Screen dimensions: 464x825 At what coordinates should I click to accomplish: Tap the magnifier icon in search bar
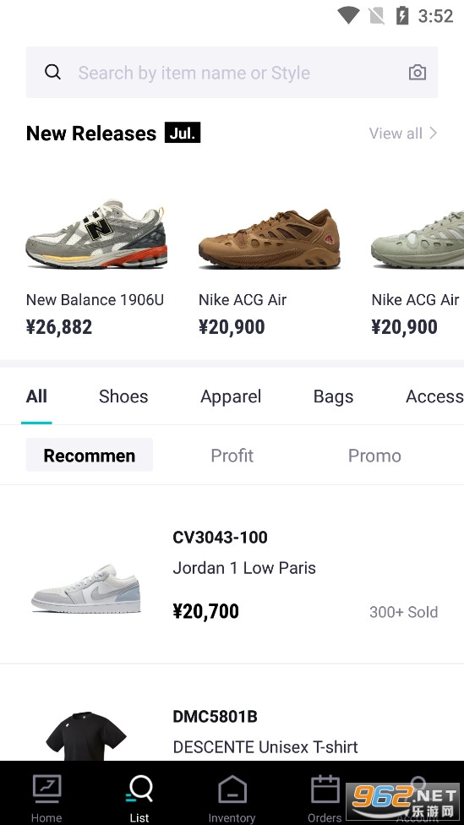click(x=52, y=72)
